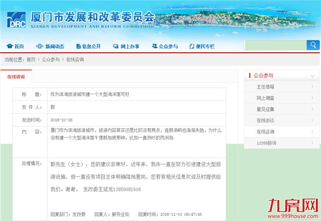Click the 厦门市发展和改革委员会 site title
The width and height of the screenshot is (321, 221).
(92, 17)
